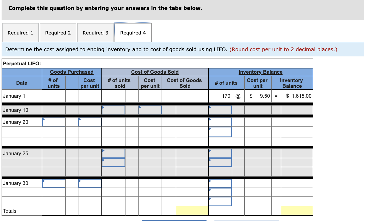Click the yellow Totals inventory balance cell
The image size is (377, 221).
click(x=297, y=211)
